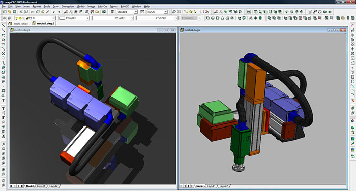Open Help via the question mark icon
The height and width of the screenshot is (191, 356).
[104, 12]
